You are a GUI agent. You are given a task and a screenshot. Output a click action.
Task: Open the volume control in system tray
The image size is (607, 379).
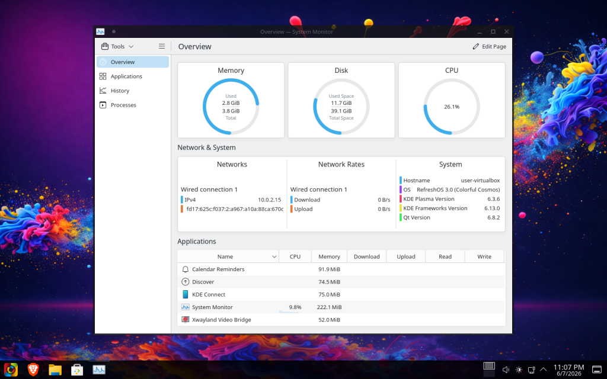click(x=506, y=370)
